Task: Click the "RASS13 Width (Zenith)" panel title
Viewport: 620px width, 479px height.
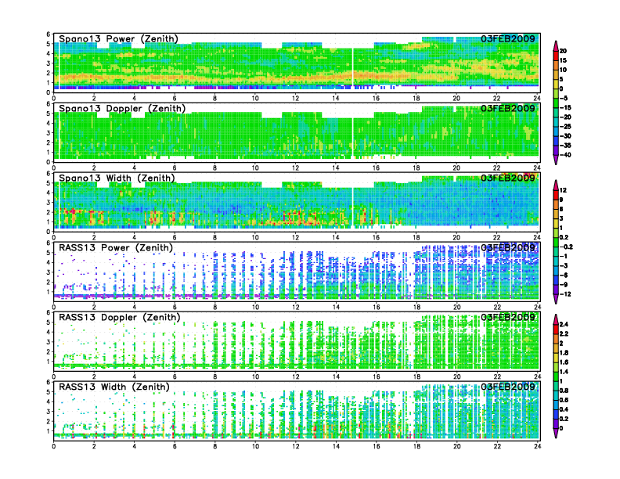Action: click(114, 387)
